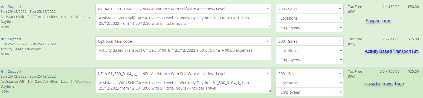Open the first row's "1 Support" link

(13, 7)
